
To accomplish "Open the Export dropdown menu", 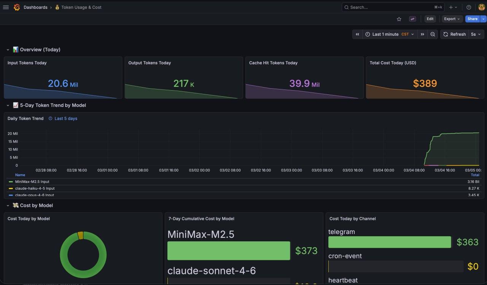I will (x=452, y=19).
